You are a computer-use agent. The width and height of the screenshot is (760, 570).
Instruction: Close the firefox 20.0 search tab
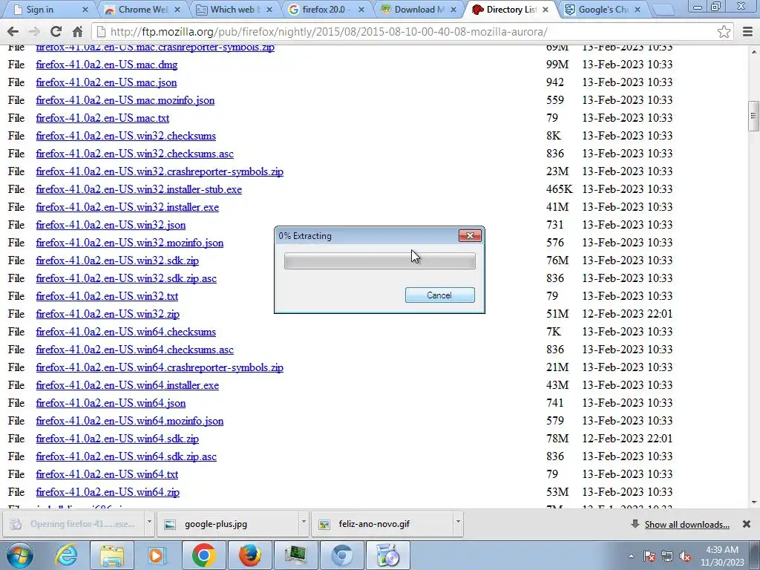(x=361, y=9)
